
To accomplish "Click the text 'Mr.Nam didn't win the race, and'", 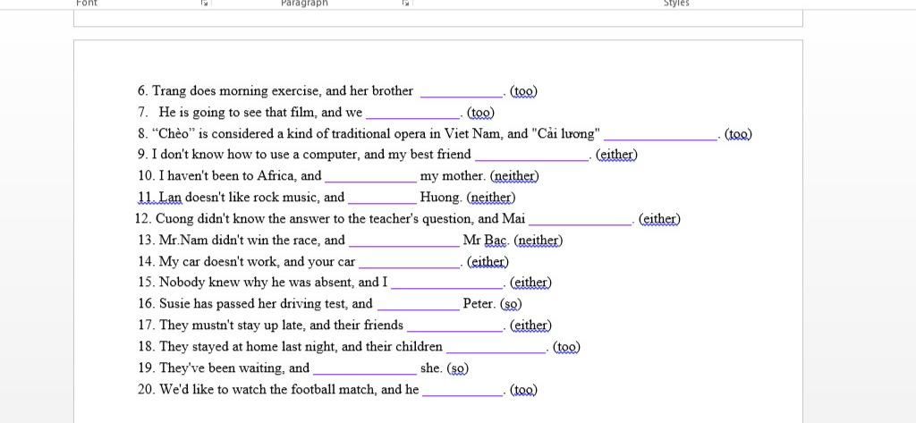I will click(251, 241).
